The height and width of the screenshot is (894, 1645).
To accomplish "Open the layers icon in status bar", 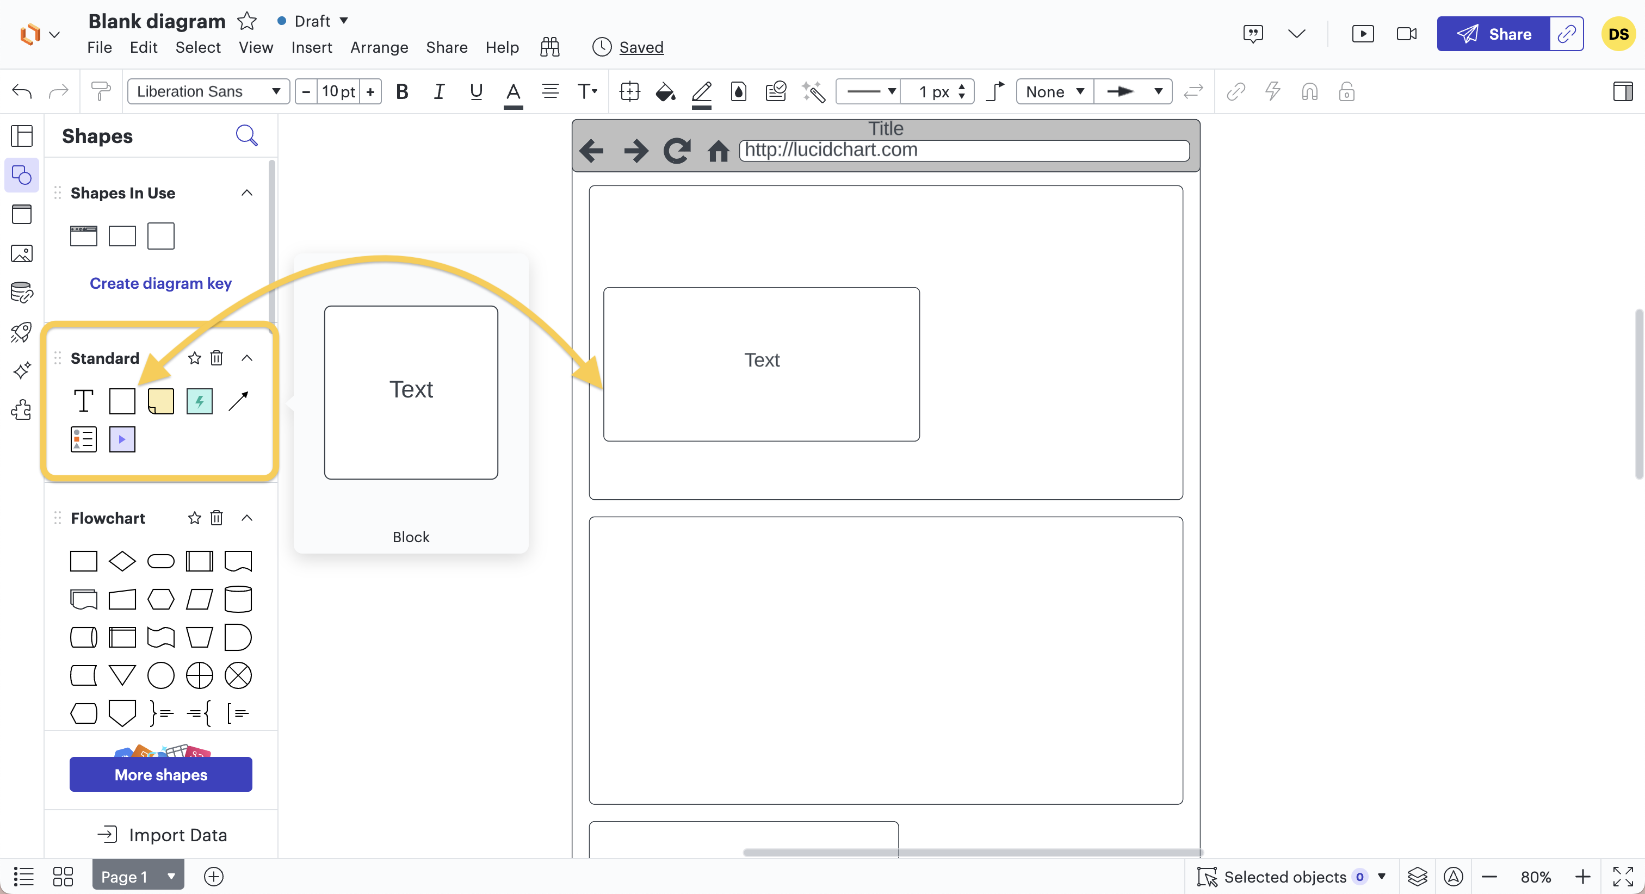I will pyautogui.click(x=1417, y=877).
